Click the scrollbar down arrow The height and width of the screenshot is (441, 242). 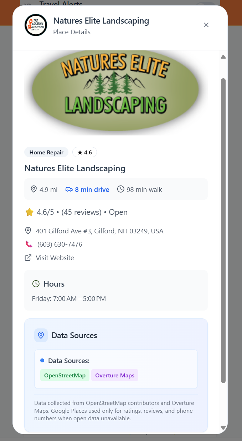(x=223, y=427)
